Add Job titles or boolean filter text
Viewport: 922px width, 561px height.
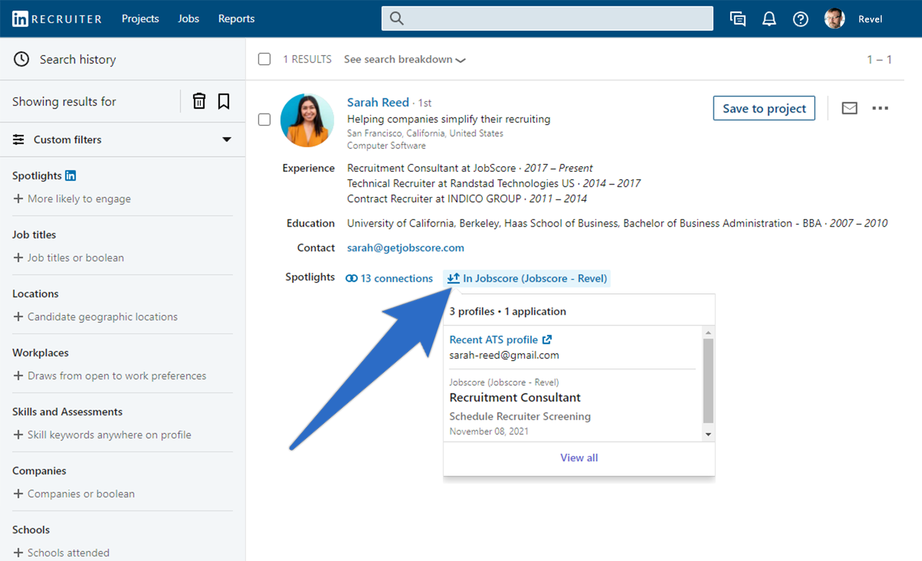[x=76, y=258]
